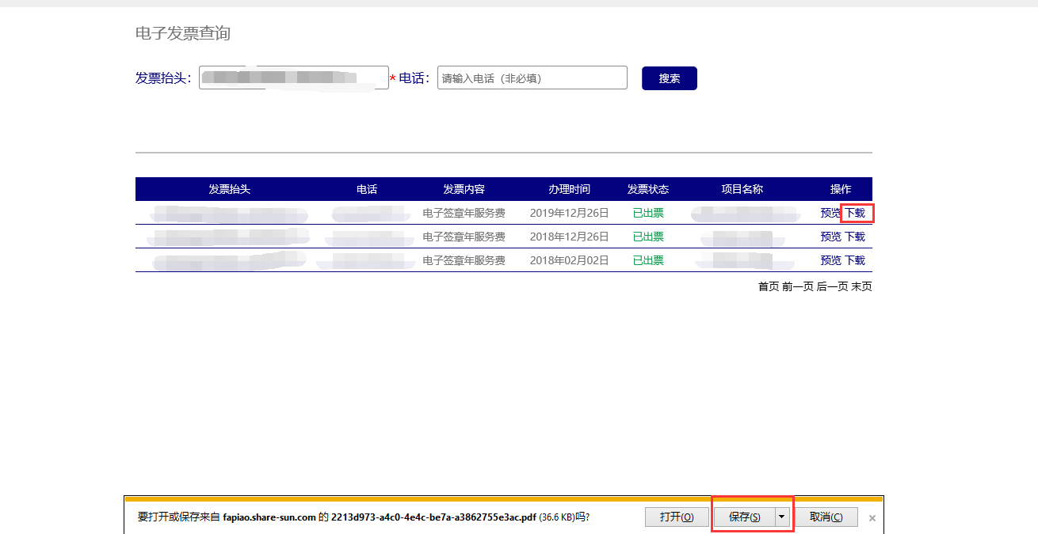Preview the 2018年02月02日 invoice
The image size is (1038, 534).
pyautogui.click(x=830, y=260)
